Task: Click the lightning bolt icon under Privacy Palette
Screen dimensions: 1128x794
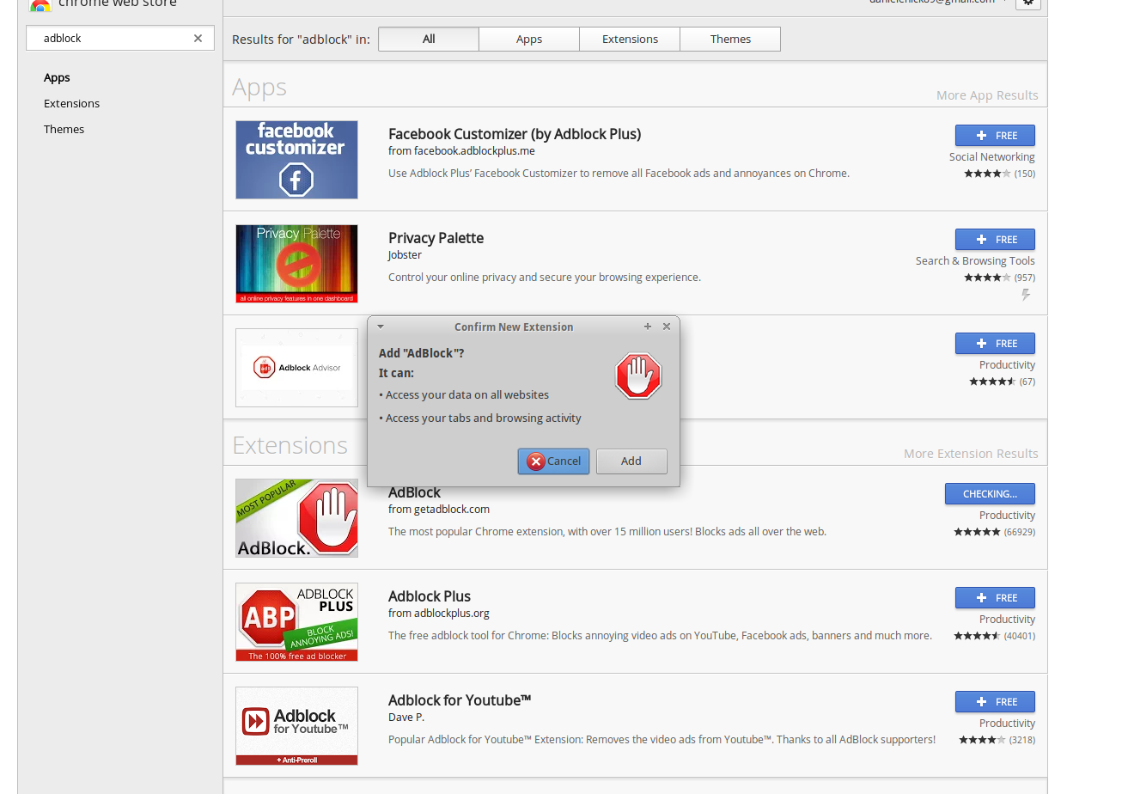Action: click(x=1026, y=295)
